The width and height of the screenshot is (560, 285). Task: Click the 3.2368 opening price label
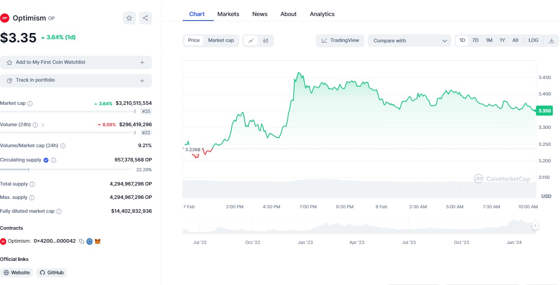click(x=192, y=150)
